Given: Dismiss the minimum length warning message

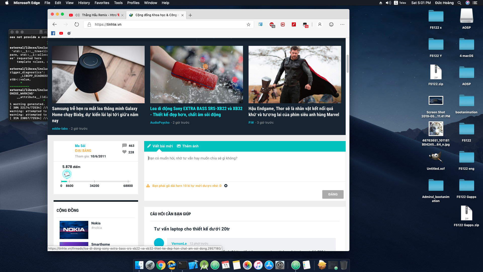Looking at the screenshot, I should [226, 186].
